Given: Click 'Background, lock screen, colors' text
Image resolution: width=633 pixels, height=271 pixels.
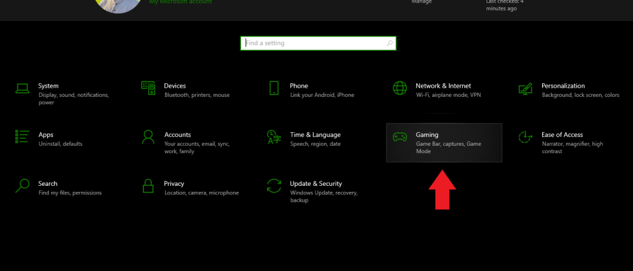Looking at the screenshot, I should (580, 95).
